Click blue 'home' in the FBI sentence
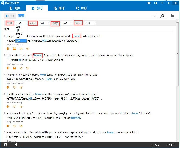The width and height of the screenshot is (180, 148). click(38, 94)
